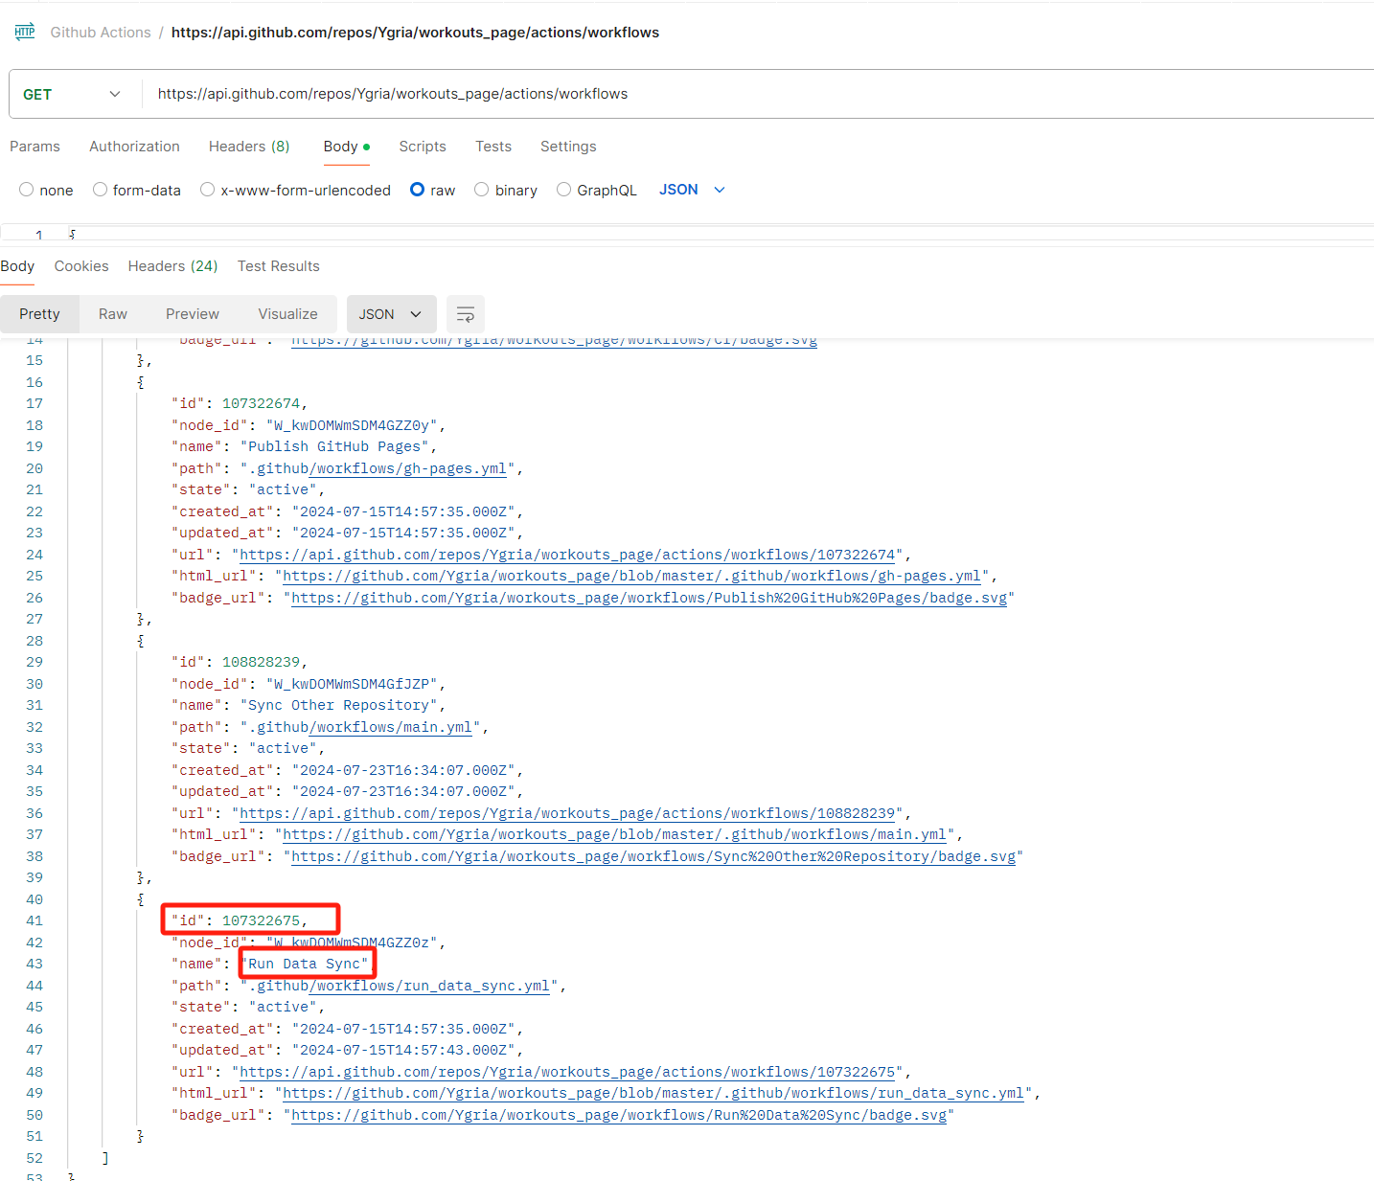
Task: Select the raw body radio button
Action: (418, 190)
